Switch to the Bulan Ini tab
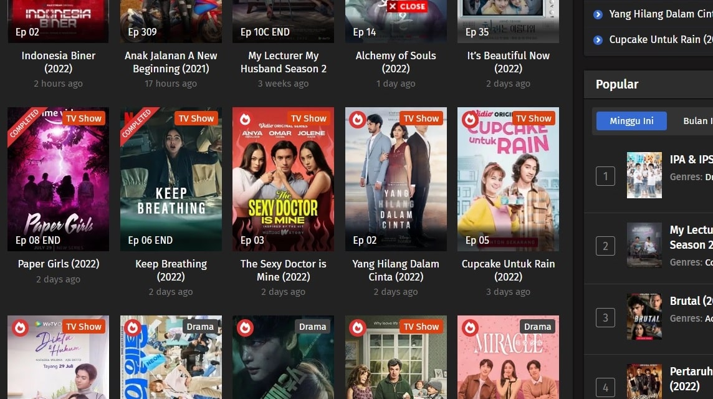Image resolution: width=713 pixels, height=399 pixels. [x=696, y=121]
